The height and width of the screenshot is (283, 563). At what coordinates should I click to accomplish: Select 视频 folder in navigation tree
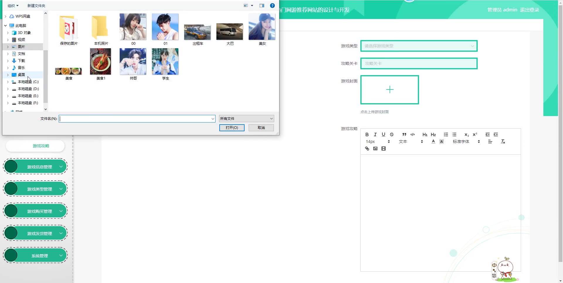pos(21,40)
